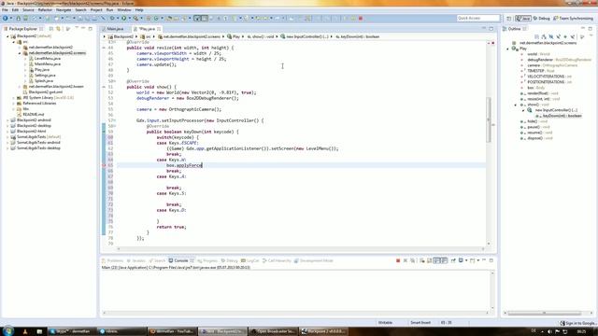Click the Outline panel icon
The height and width of the screenshot is (336, 598).
[505, 29]
